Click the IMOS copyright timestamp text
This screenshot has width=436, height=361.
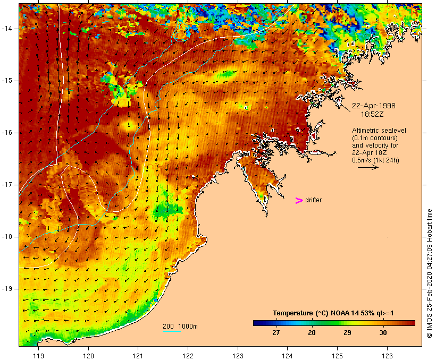click(429, 273)
